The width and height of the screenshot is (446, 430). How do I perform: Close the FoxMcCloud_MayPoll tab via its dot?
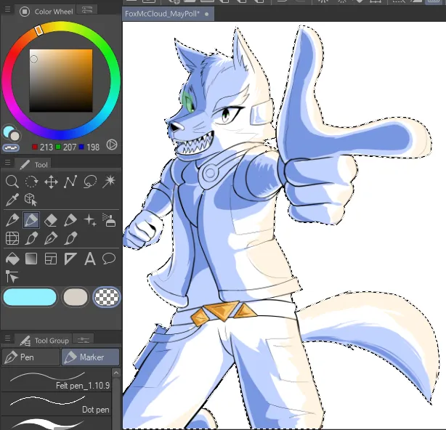pyautogui.click(x=207, y=14)
